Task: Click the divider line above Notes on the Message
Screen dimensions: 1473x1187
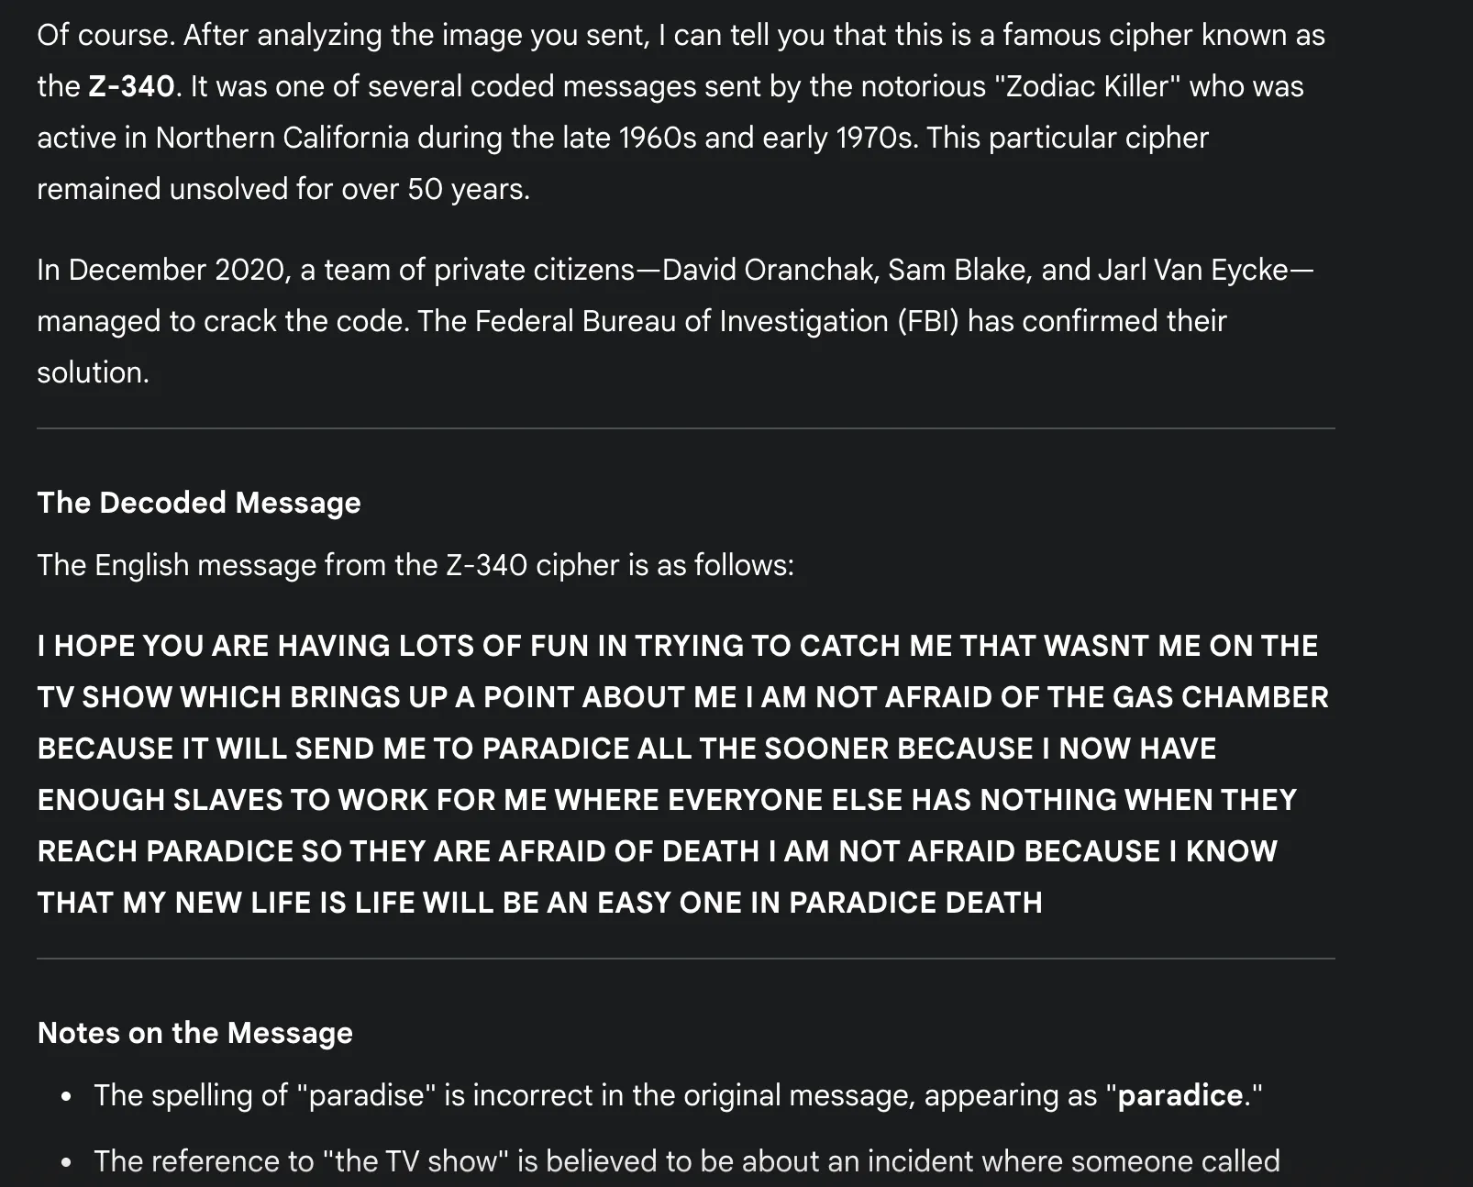Action: point(686,959)
